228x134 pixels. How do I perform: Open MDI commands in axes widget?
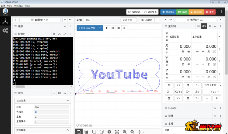coord(204,26)
